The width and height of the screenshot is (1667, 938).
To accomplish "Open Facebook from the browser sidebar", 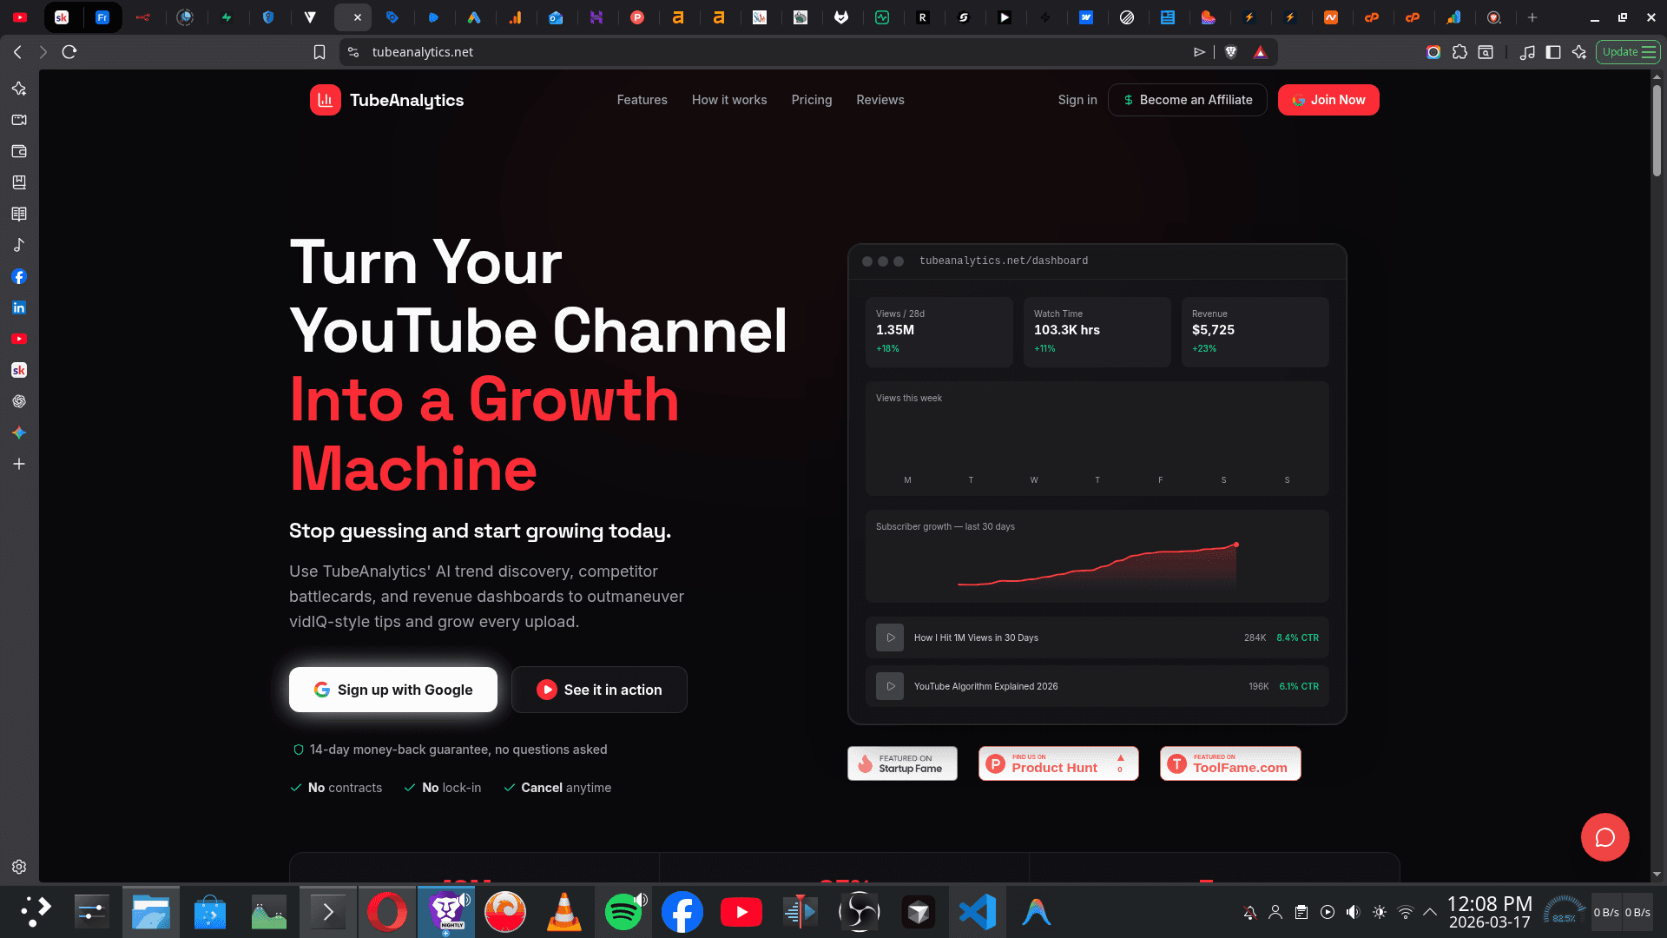I will coord(19,276).
